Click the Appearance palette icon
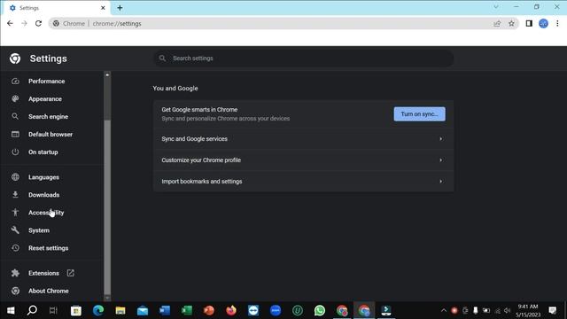Image resolution: width=567 pixels, height=319 pixels. click(x=15, y=98)
